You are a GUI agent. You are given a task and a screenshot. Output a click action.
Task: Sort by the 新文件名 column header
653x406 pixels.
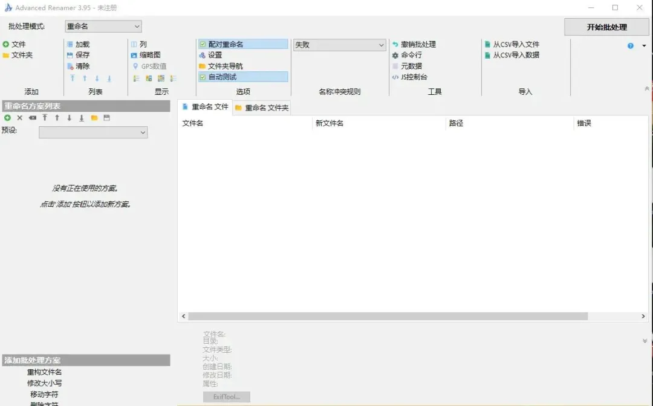point(379,123)
